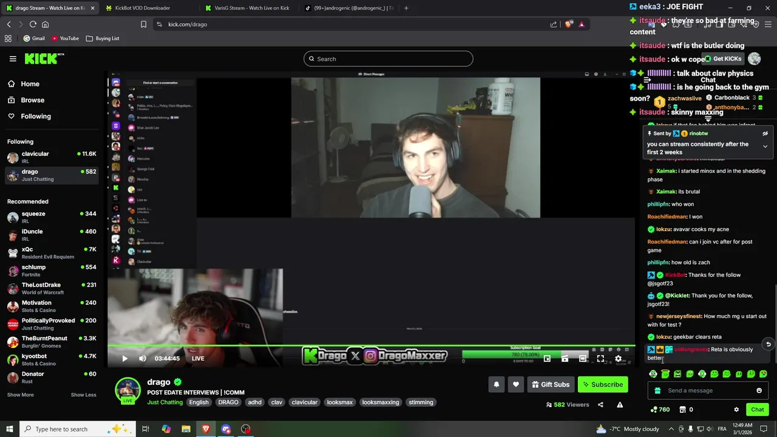Select drago channel in Following list
This screenshot has width=777, height=437.
coord(52,175)
